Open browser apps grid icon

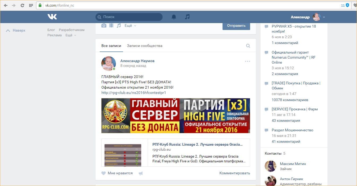click(31, 5)
